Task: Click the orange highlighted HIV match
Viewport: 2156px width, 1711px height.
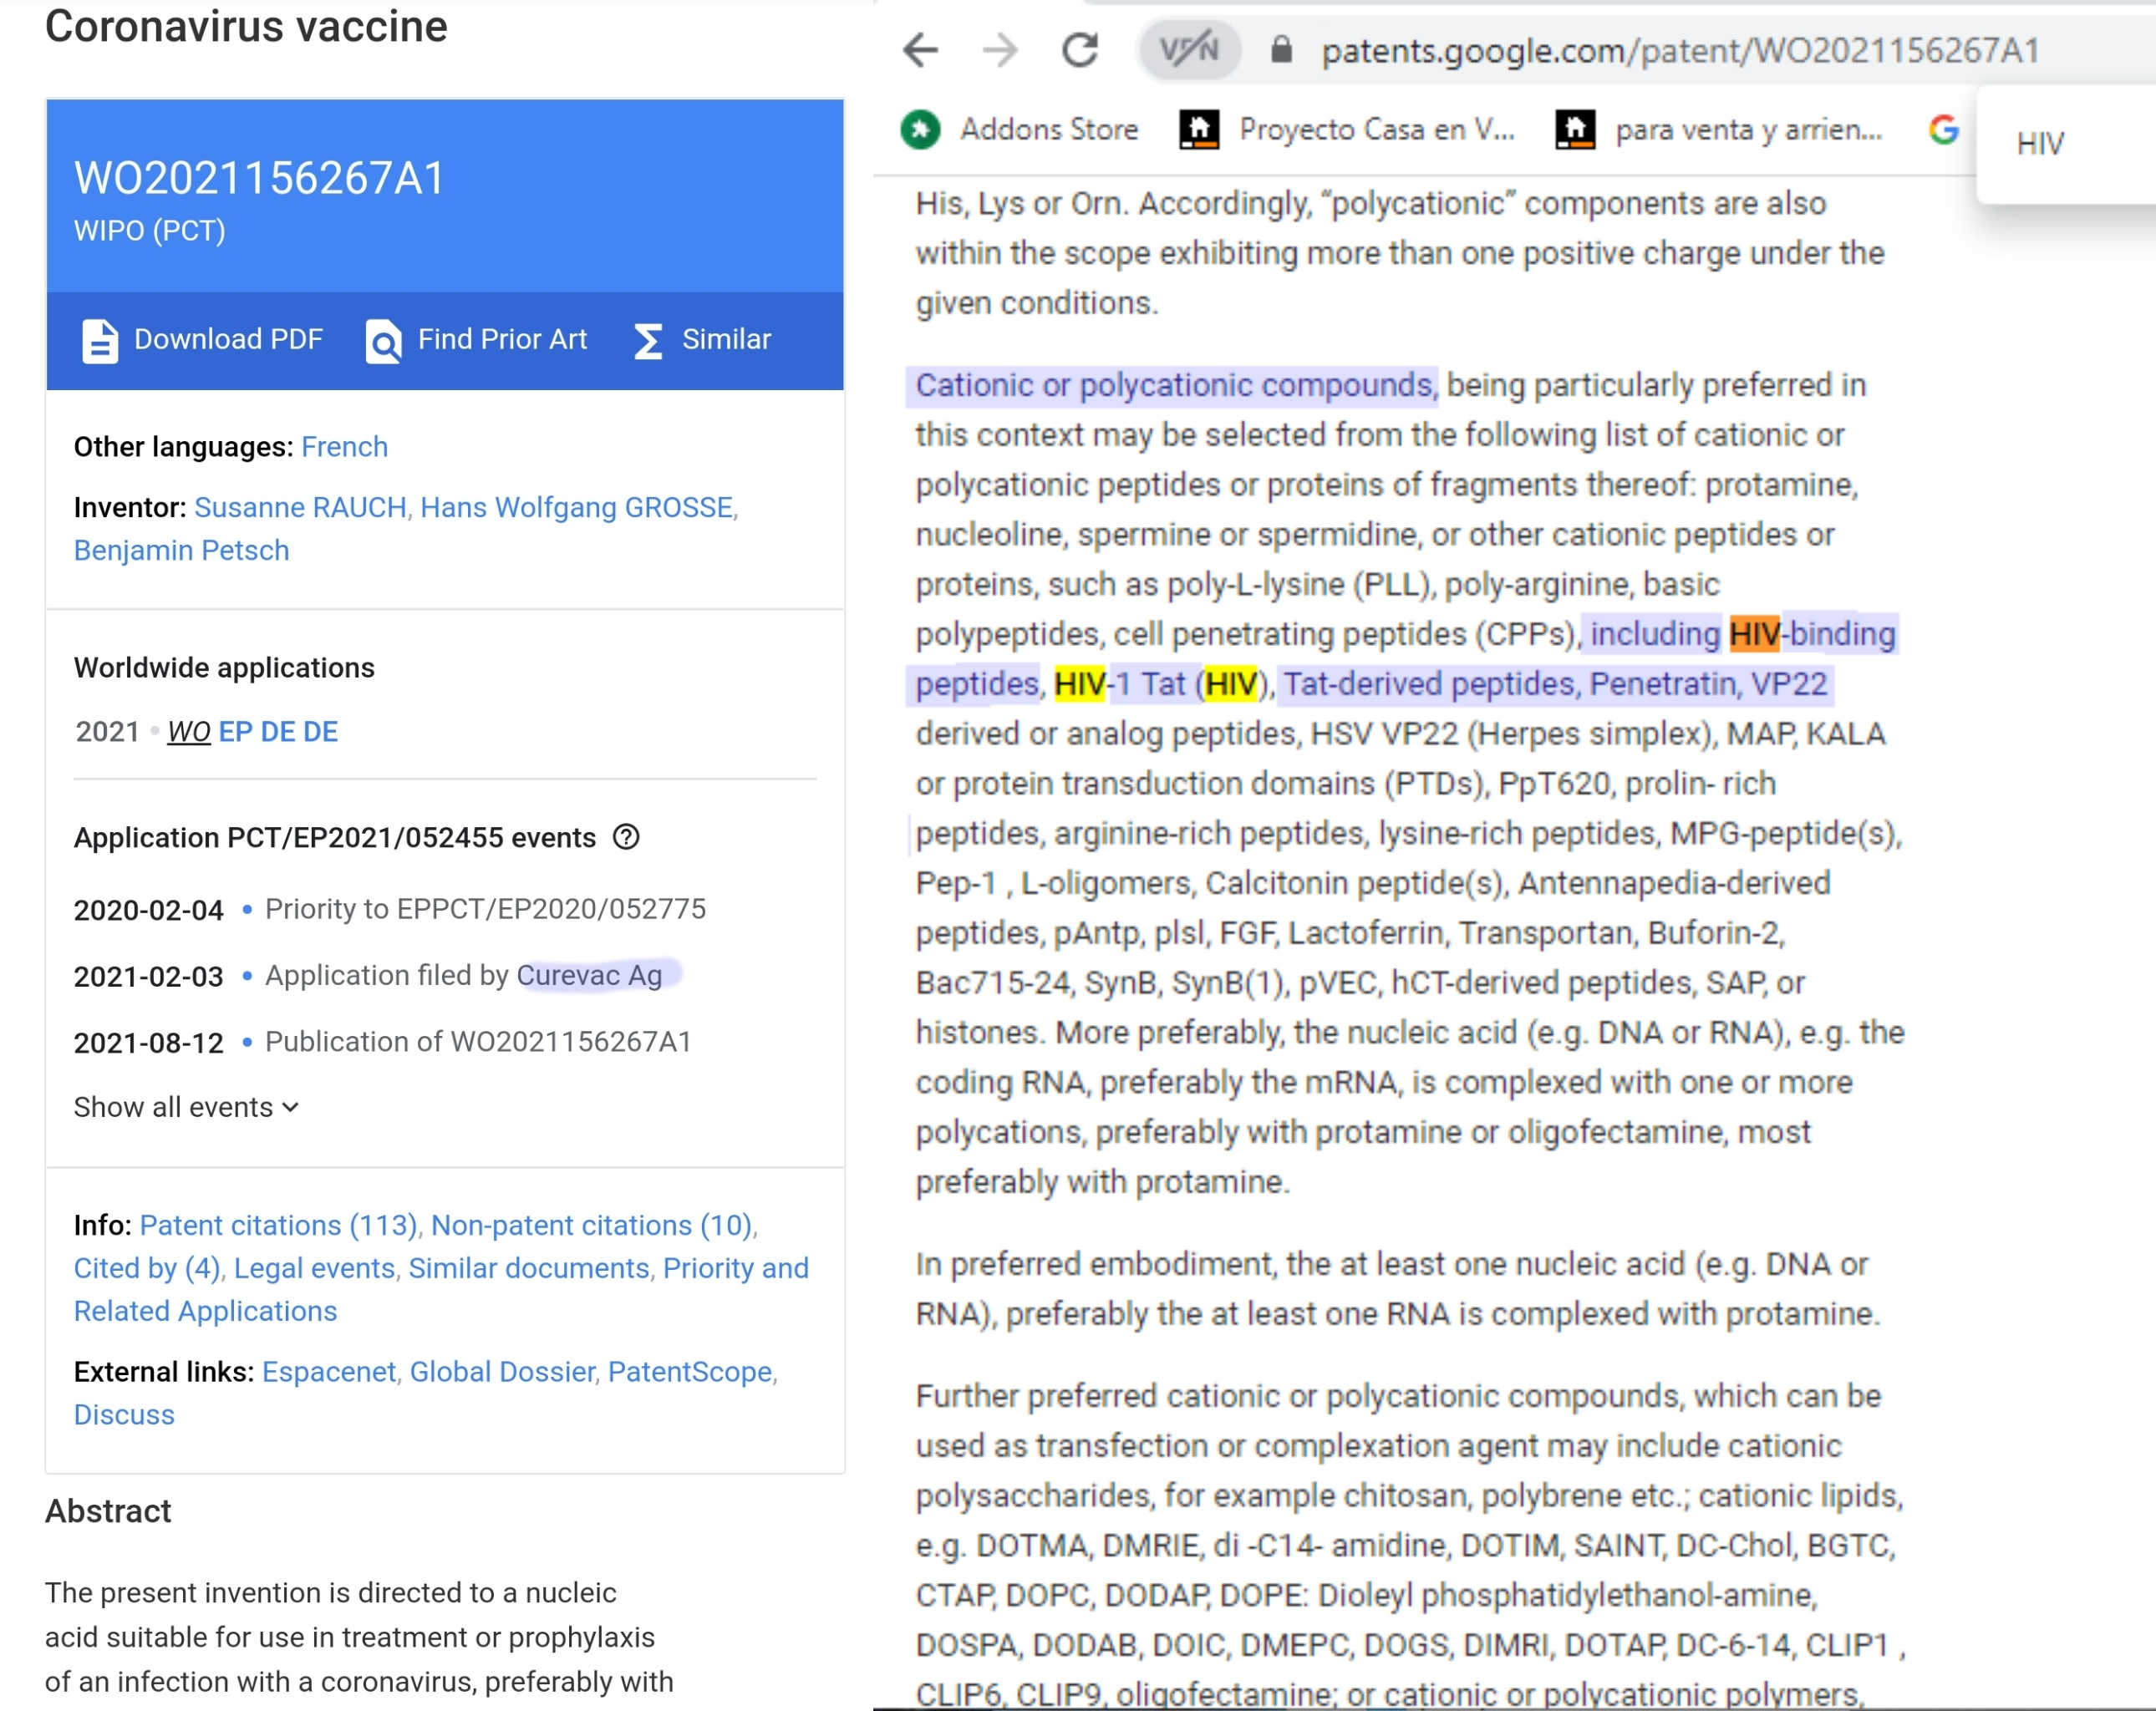Action: 1754,634
